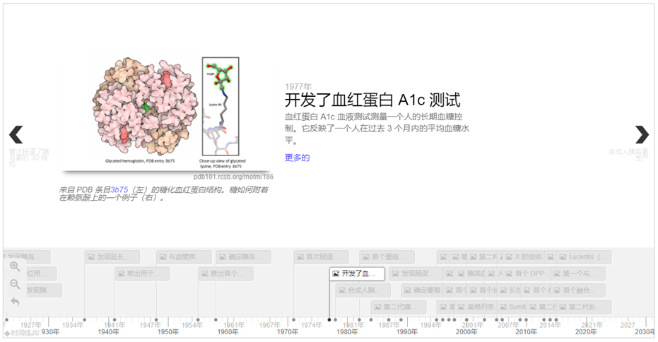Open the Lucentis timeline event

coord(584,256)
